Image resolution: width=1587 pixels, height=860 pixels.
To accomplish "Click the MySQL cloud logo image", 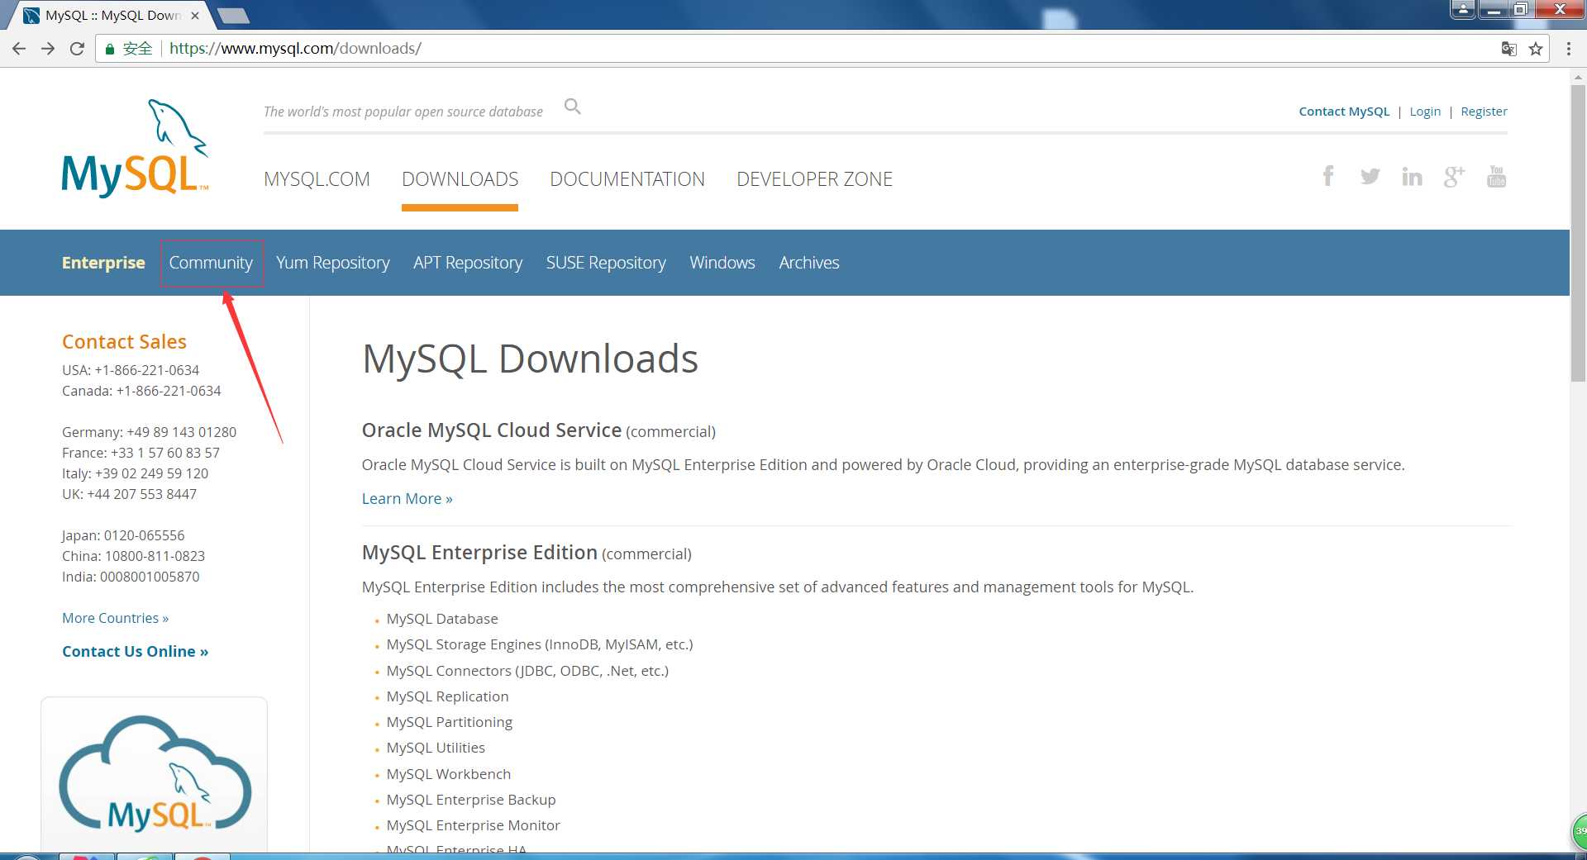I will click(155, 773).
